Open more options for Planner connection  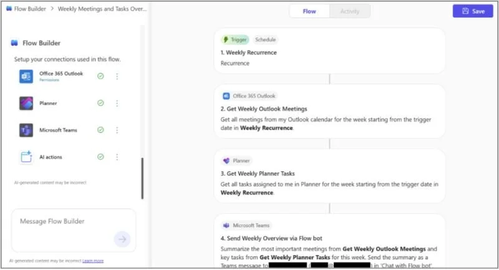click(x=117, y=104)
